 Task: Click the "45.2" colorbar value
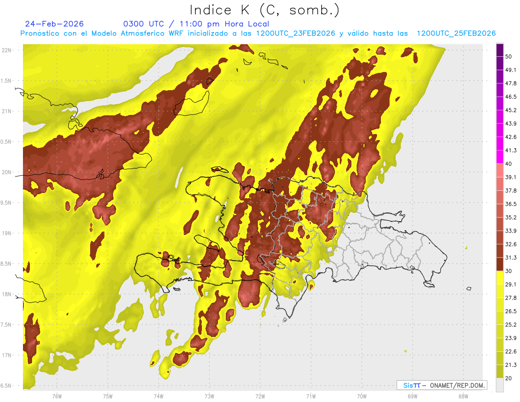pos(511,110)
